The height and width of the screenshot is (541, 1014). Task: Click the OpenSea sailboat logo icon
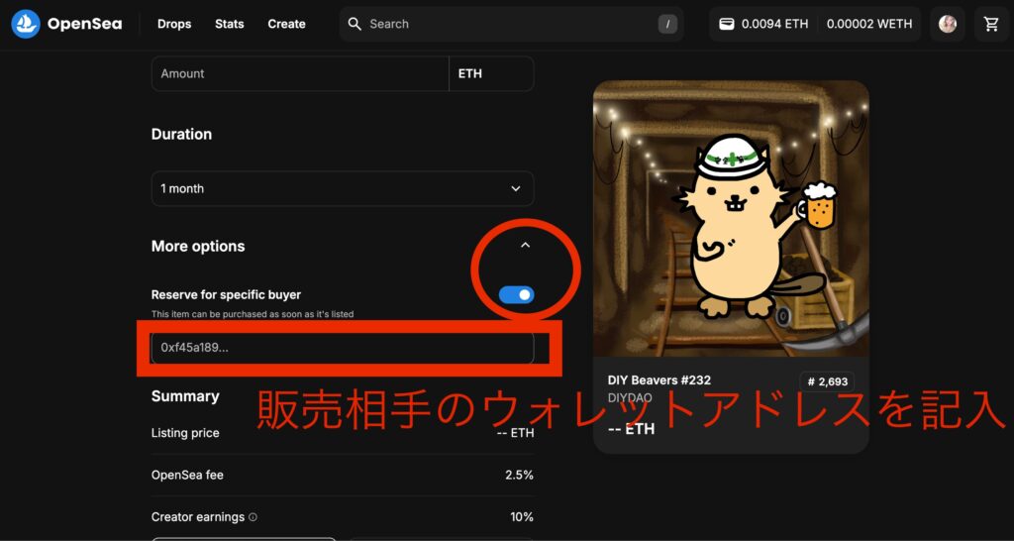[x=25, y=24]
